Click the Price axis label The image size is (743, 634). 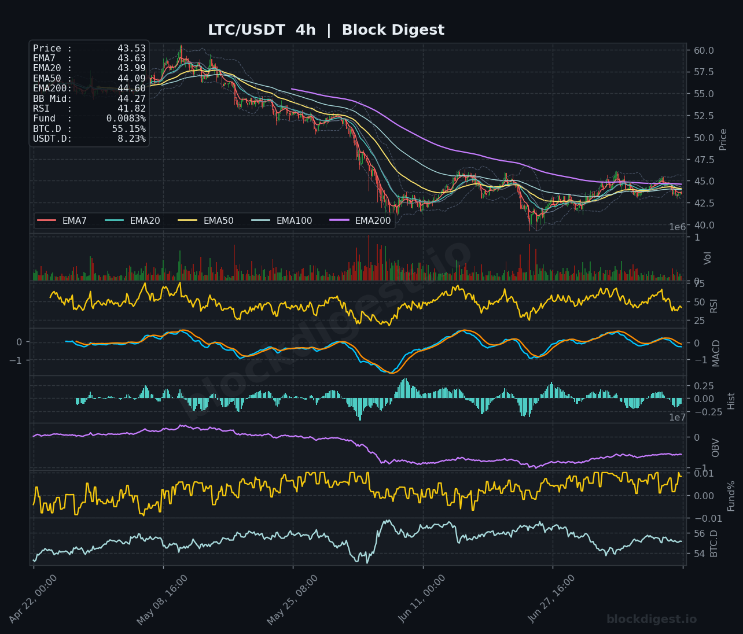(723, 139)
